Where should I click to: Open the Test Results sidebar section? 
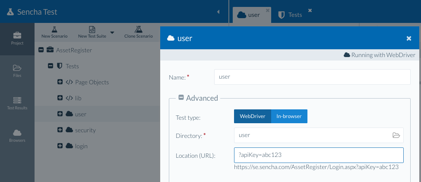pos(17,103)
